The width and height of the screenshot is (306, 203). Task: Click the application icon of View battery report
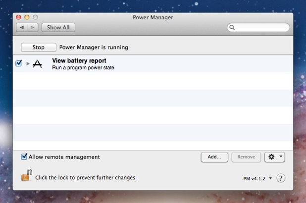point(37,64)
